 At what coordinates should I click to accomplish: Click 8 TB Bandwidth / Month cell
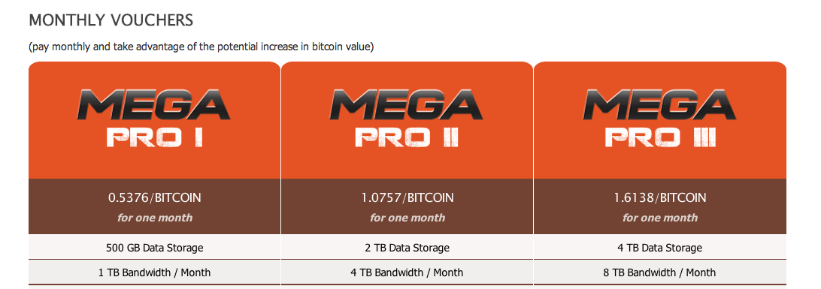[660, 272]
